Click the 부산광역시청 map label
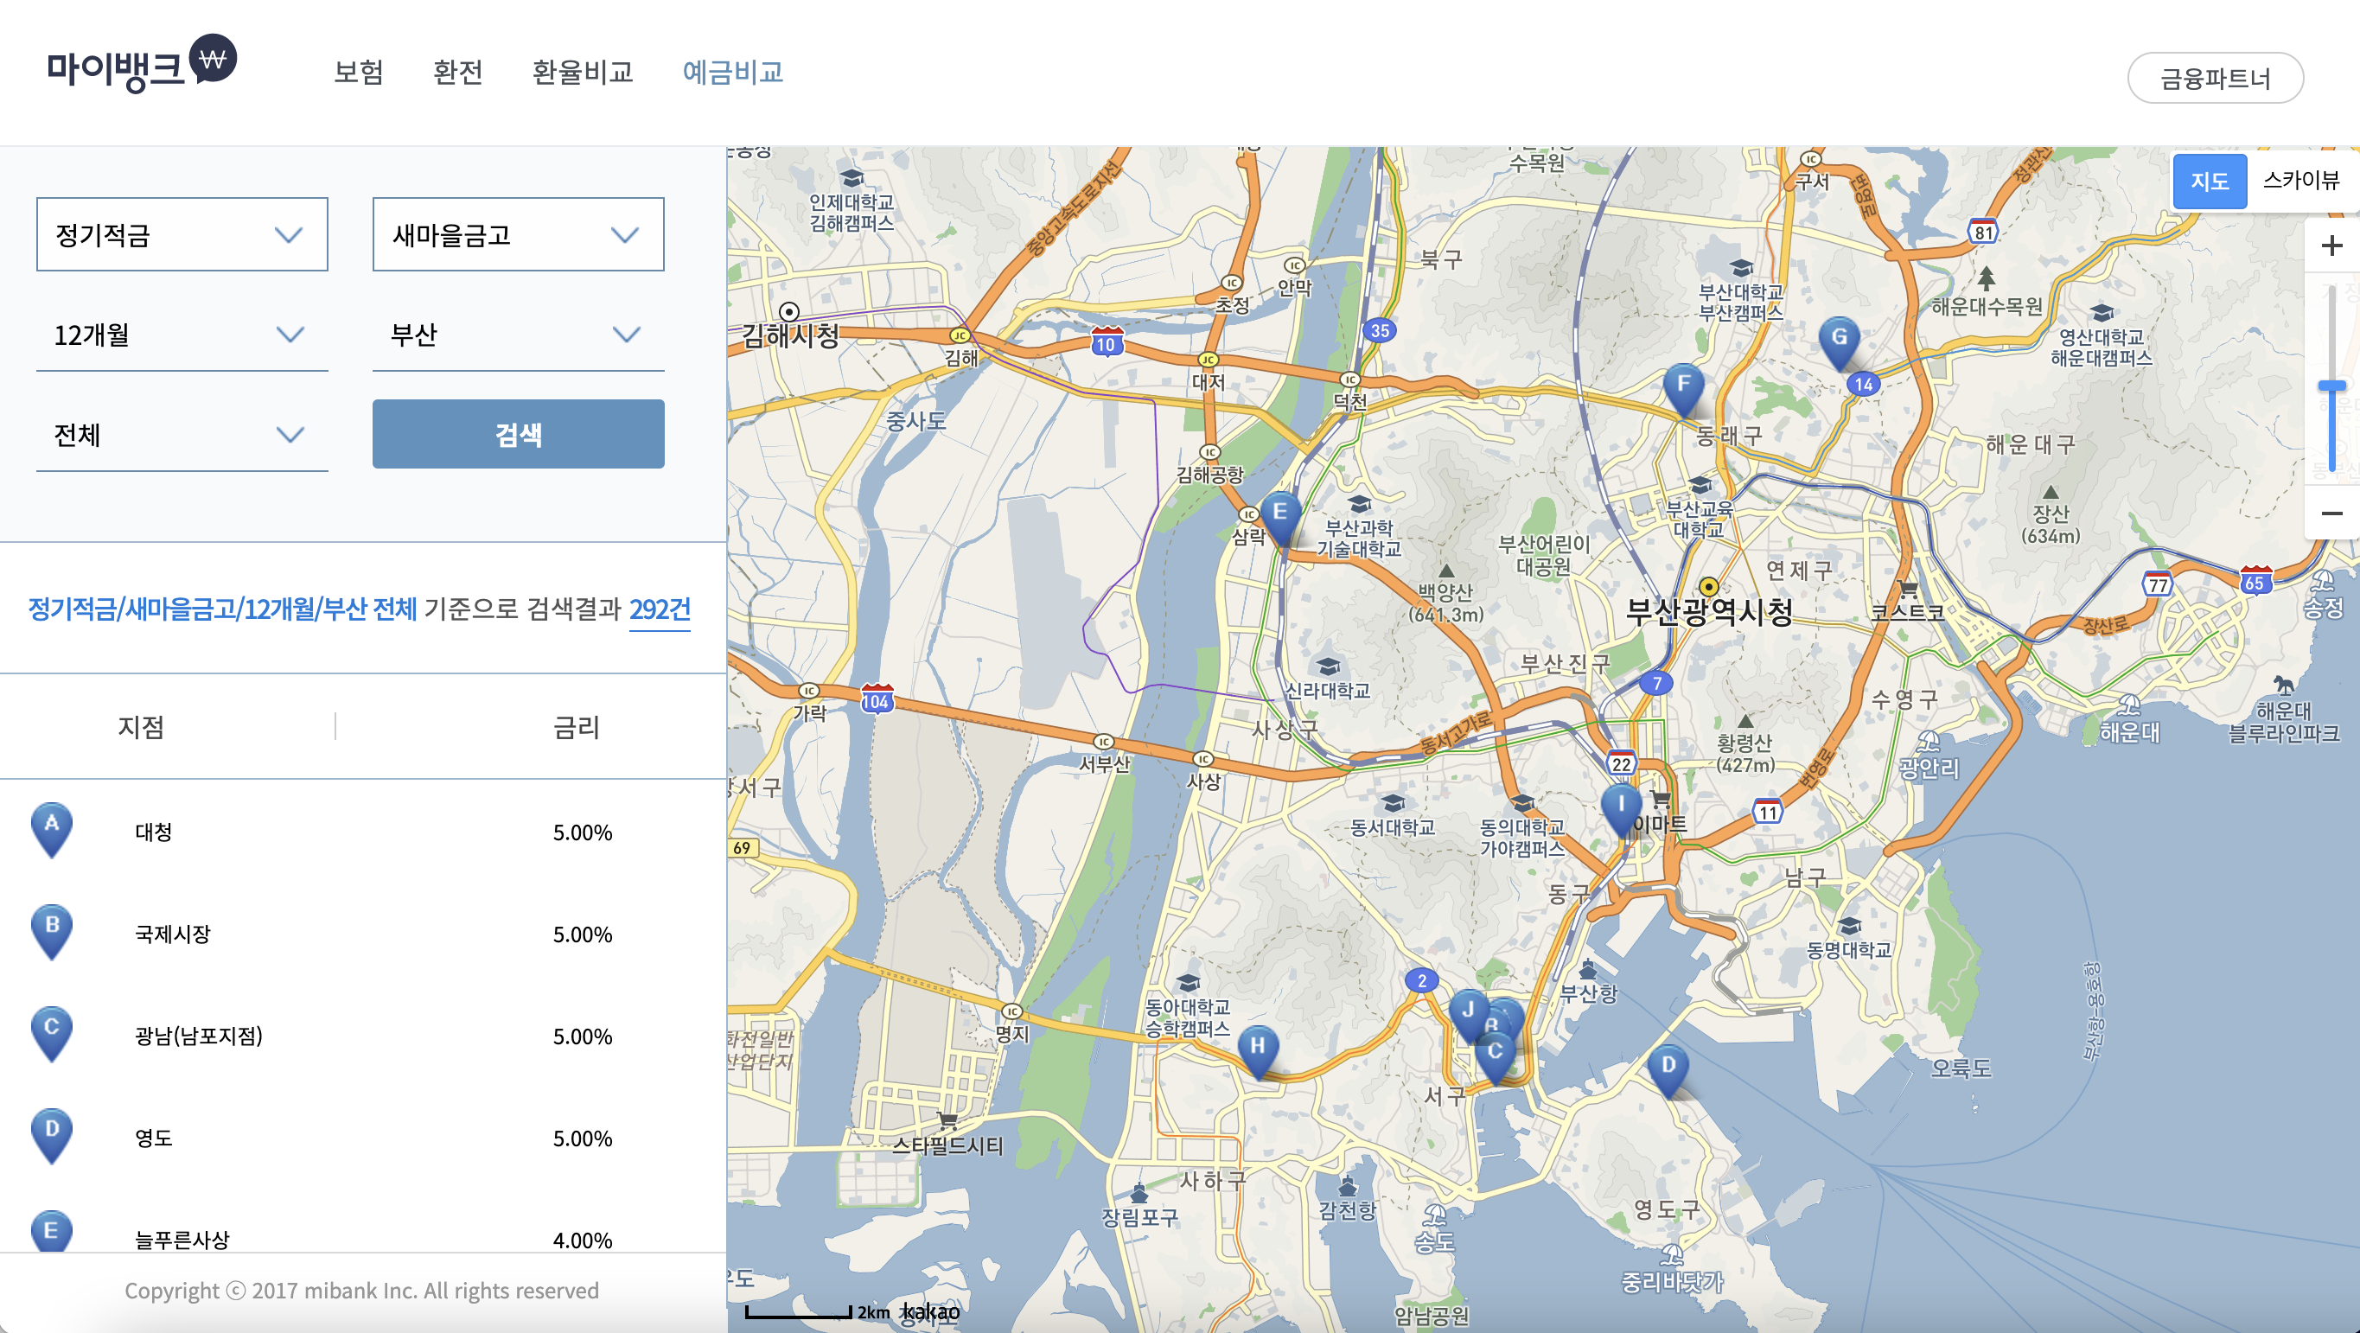The image size is (2360, 1333). click(x=1710, y=611)
